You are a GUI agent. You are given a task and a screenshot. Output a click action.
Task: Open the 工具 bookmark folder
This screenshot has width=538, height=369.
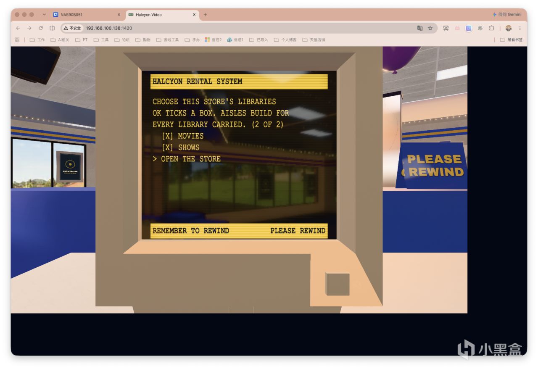pyautogui.click(x=101, y=40)
